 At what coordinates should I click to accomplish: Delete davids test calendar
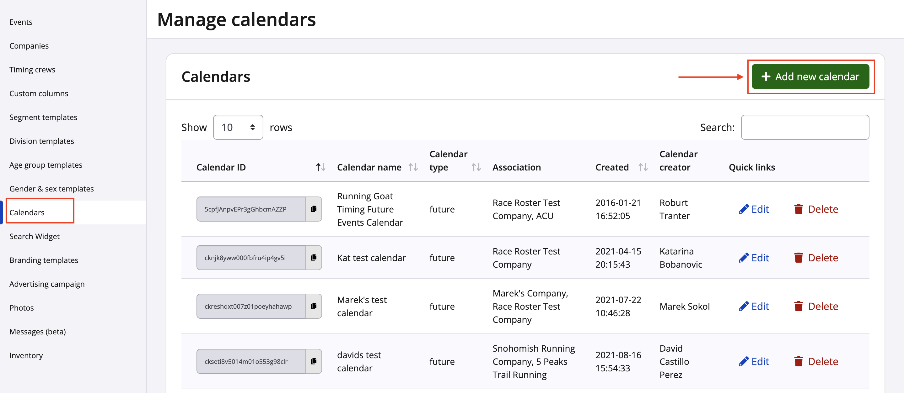click(x=816, y=361)
